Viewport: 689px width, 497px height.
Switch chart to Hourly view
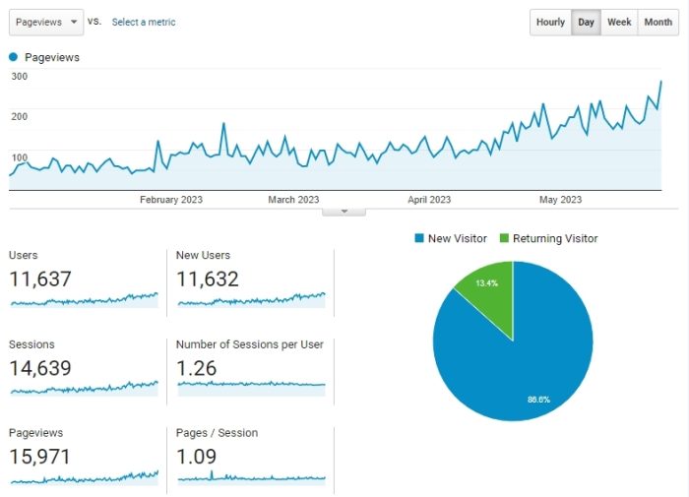[550, 22]
